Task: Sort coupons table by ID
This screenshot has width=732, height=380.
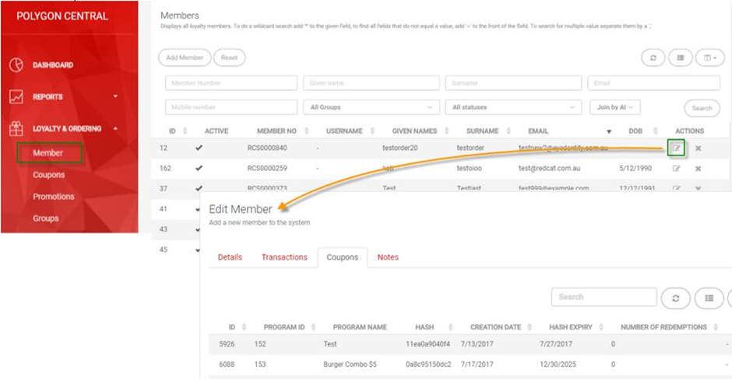Action: (244, 327)
